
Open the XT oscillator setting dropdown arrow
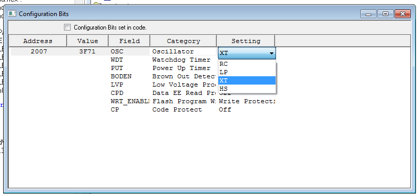(x=271, y=53)
